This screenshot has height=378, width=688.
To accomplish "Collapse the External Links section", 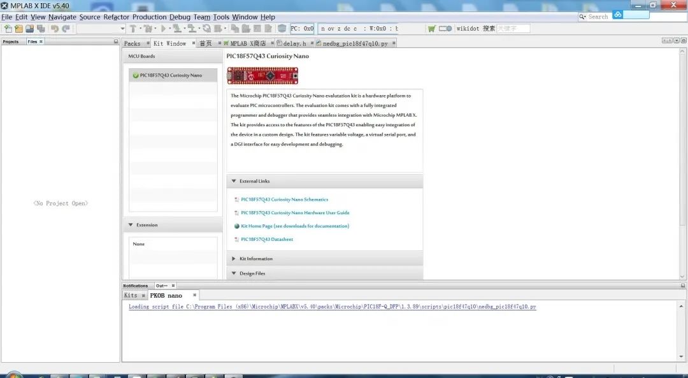I will [x=234, y=181].
